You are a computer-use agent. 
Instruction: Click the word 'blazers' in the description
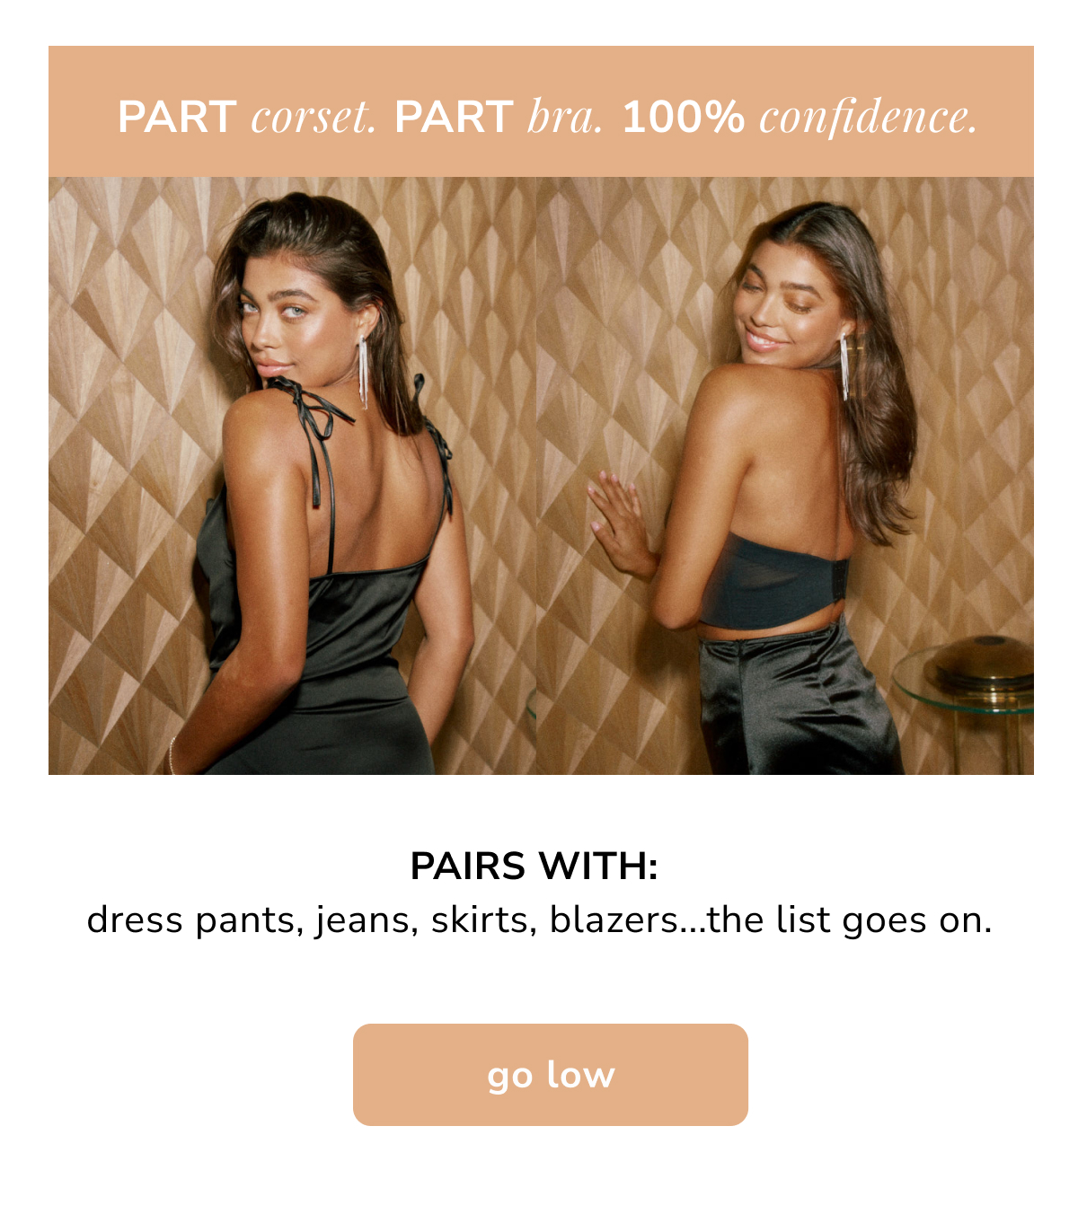point(614,920)
